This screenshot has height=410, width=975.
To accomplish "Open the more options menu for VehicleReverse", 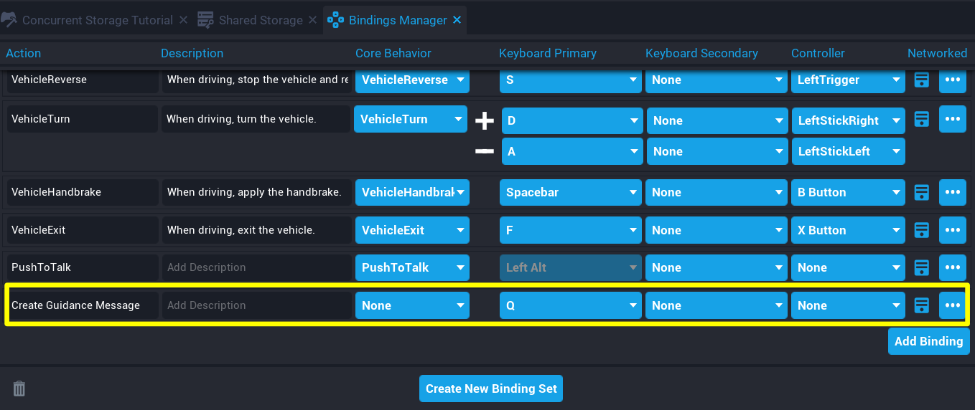I will 953,80.
